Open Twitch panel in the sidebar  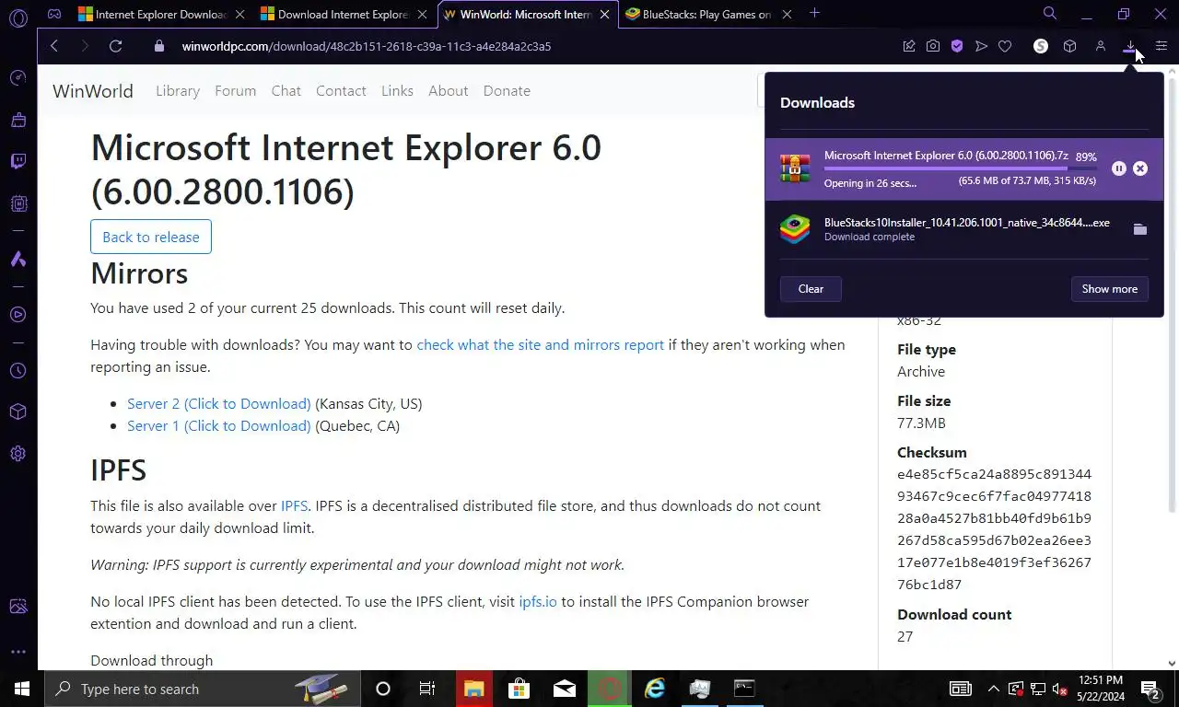click(18, 162)
